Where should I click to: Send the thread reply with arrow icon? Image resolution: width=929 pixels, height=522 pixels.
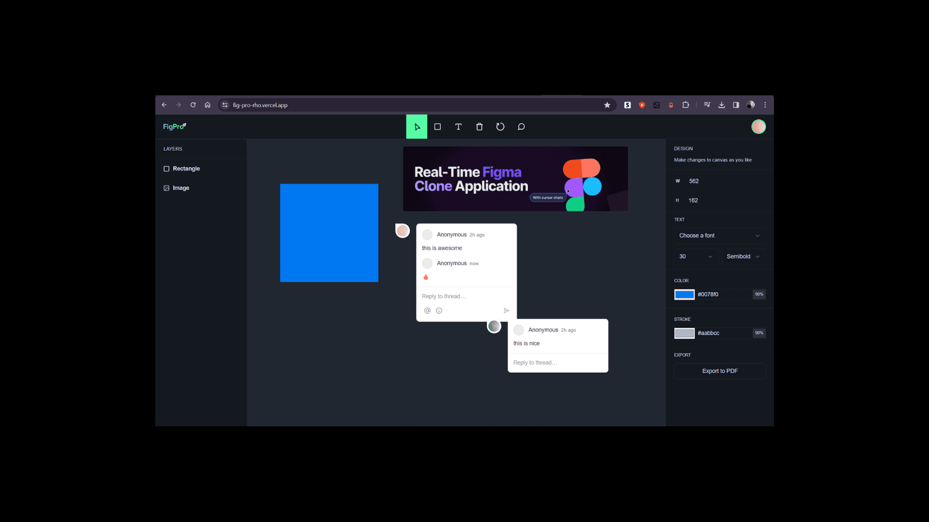coord(506,311)
